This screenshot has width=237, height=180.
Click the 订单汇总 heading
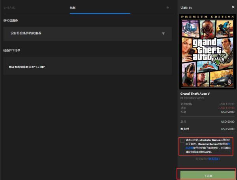[x=186, y=8]
